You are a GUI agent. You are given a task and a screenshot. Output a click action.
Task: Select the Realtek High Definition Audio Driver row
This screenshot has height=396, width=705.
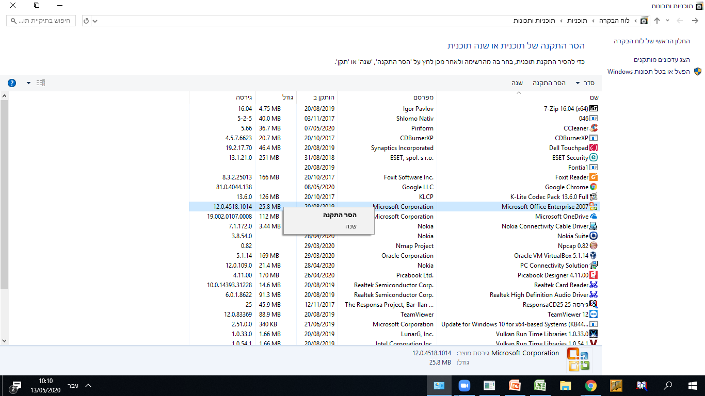[395, 295]
